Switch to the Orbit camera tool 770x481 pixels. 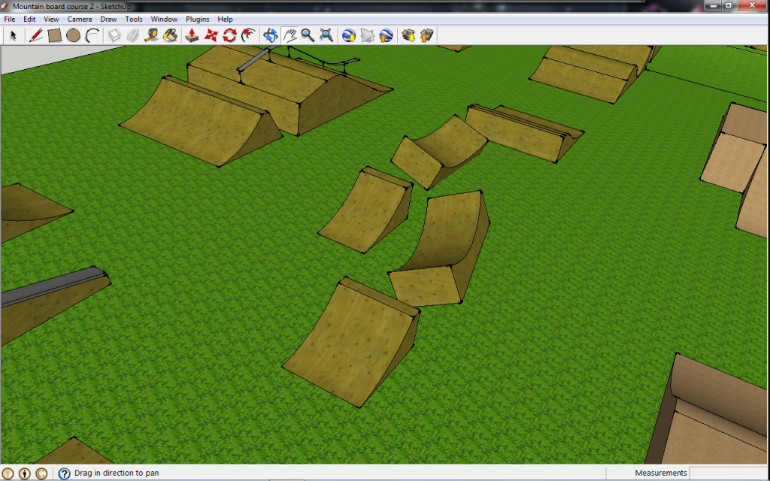click(271, 35)
